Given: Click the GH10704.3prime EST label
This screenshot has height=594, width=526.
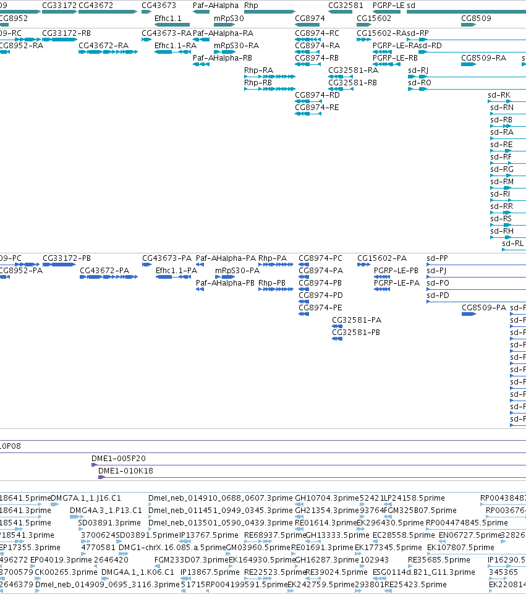Looking at the screenshot, I should click(x=327, y=498).
